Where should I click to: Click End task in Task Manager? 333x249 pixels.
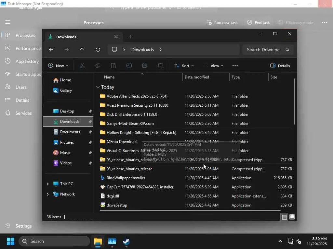258,22
